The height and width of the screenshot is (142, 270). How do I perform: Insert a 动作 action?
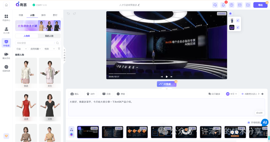[90, 94]
